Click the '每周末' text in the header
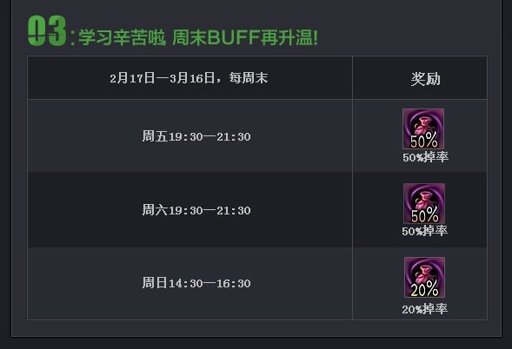512x349 pixels. pyautogui.click(x=249, y=78)
